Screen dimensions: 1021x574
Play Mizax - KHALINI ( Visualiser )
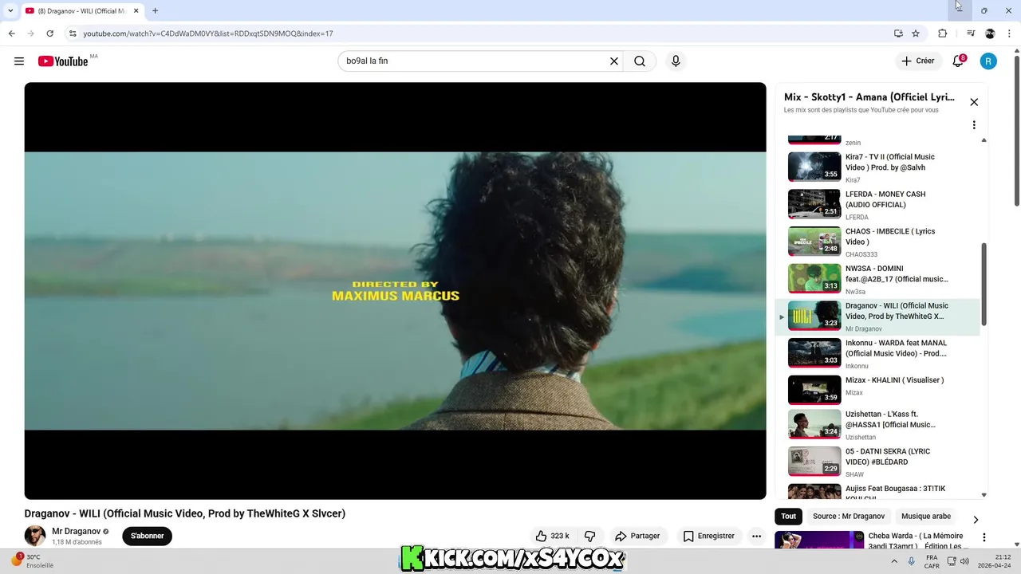coord(877,391)
